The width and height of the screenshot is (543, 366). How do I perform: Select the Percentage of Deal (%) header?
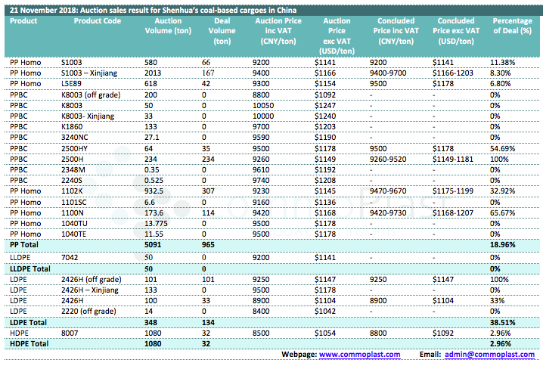pyautogui.click(x=513, y=26)
